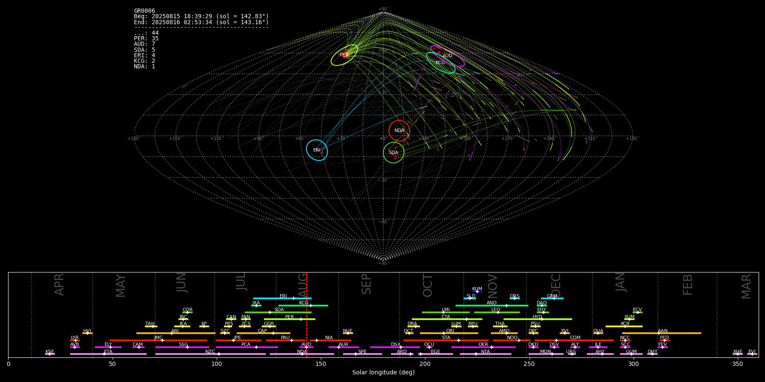Click the End: 20250816 02:53:34 line

pos(201,22)
